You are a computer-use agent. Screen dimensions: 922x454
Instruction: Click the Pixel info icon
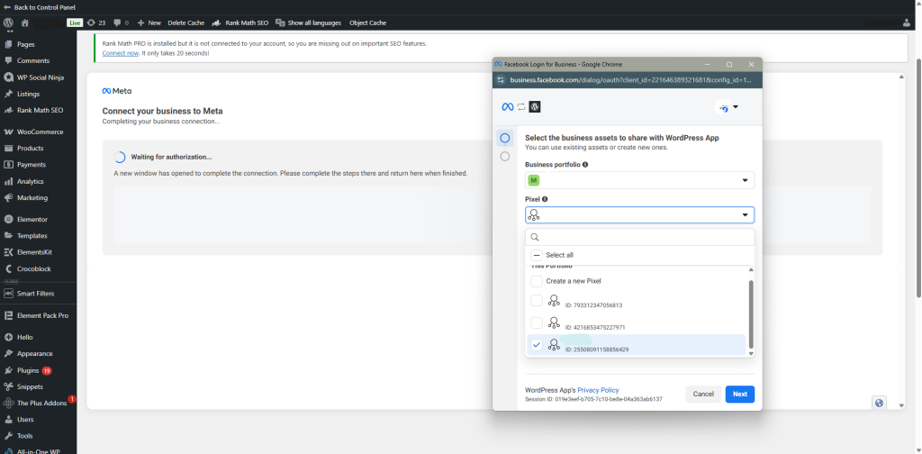pyautogui.click(x=545, y=199)
